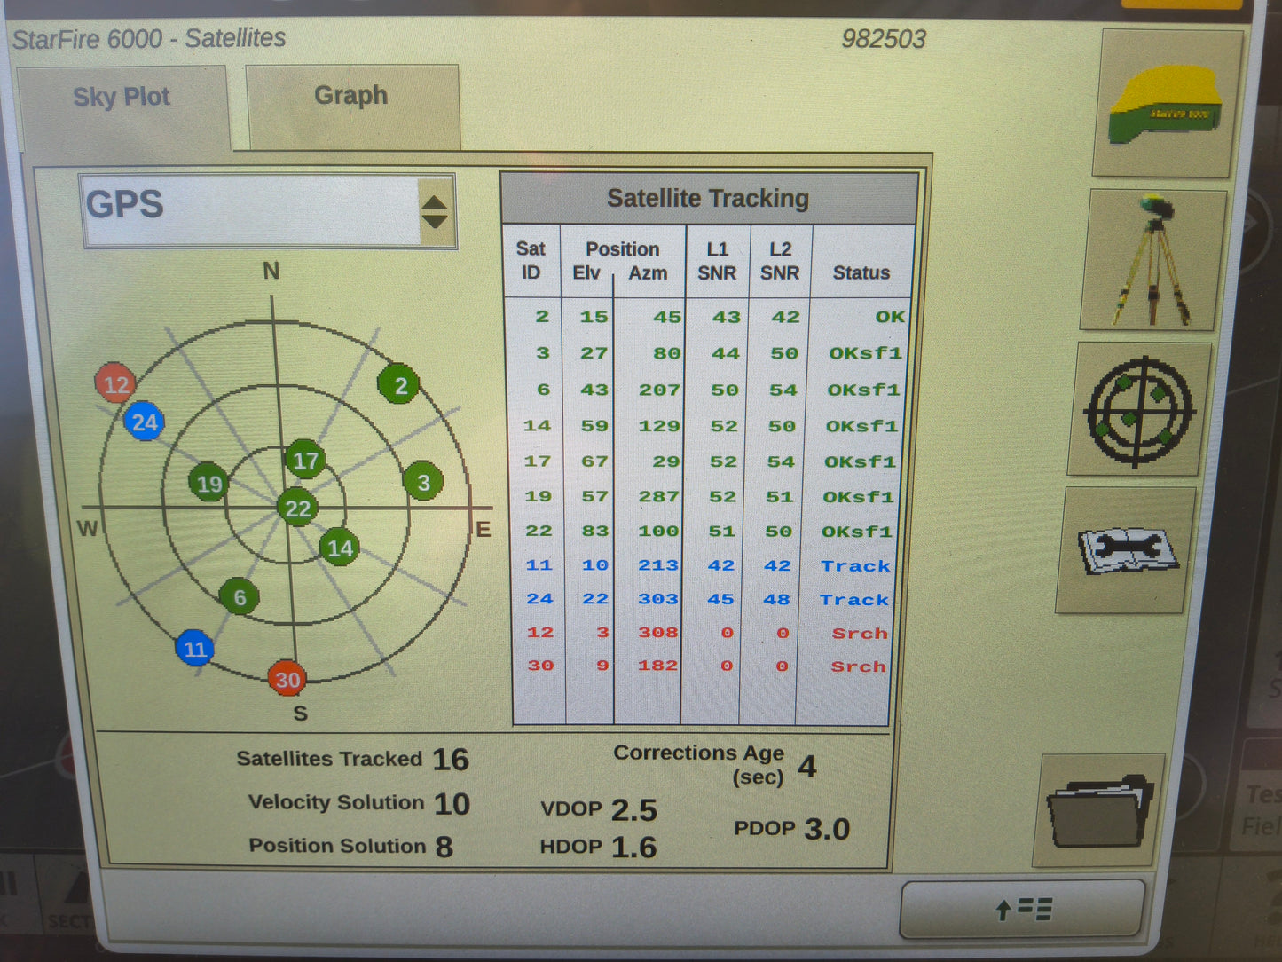This screenshot has height=962, width=1282.
Task: Open the tripod base station setup icon
Action: 1152,260
